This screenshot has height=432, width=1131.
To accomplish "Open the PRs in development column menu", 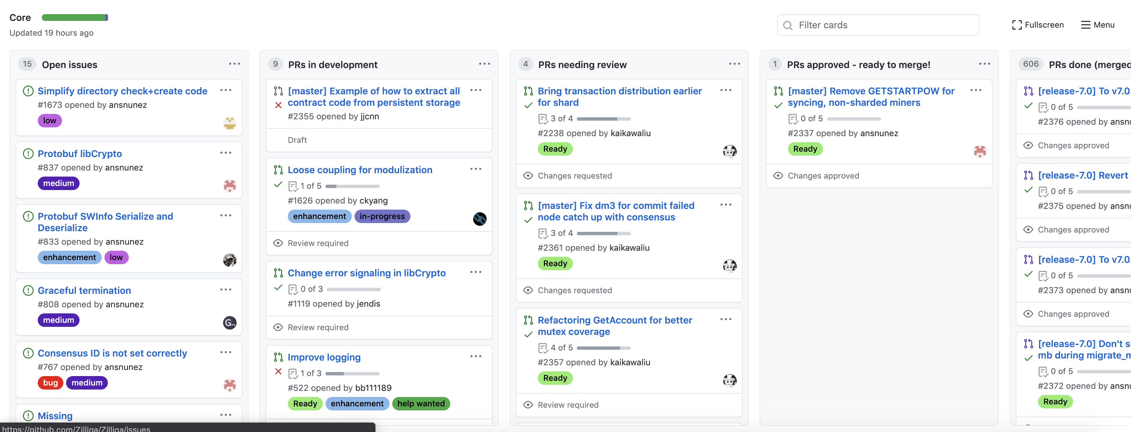I will pyautogui.click(x=484, y=64).
